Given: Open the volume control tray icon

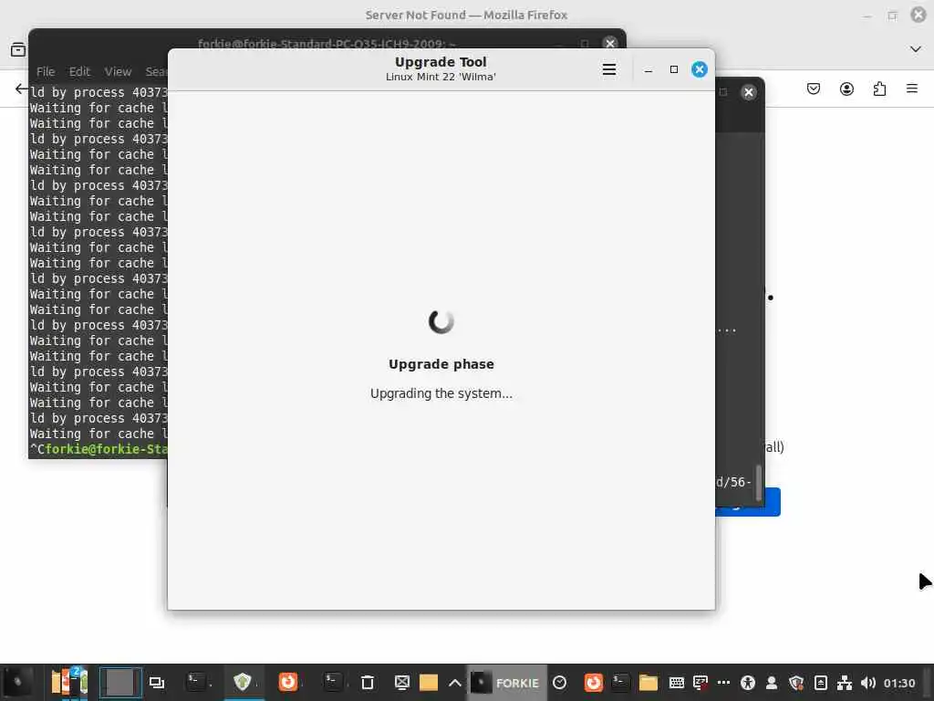Looking at the screenshot, I should 868,683.
